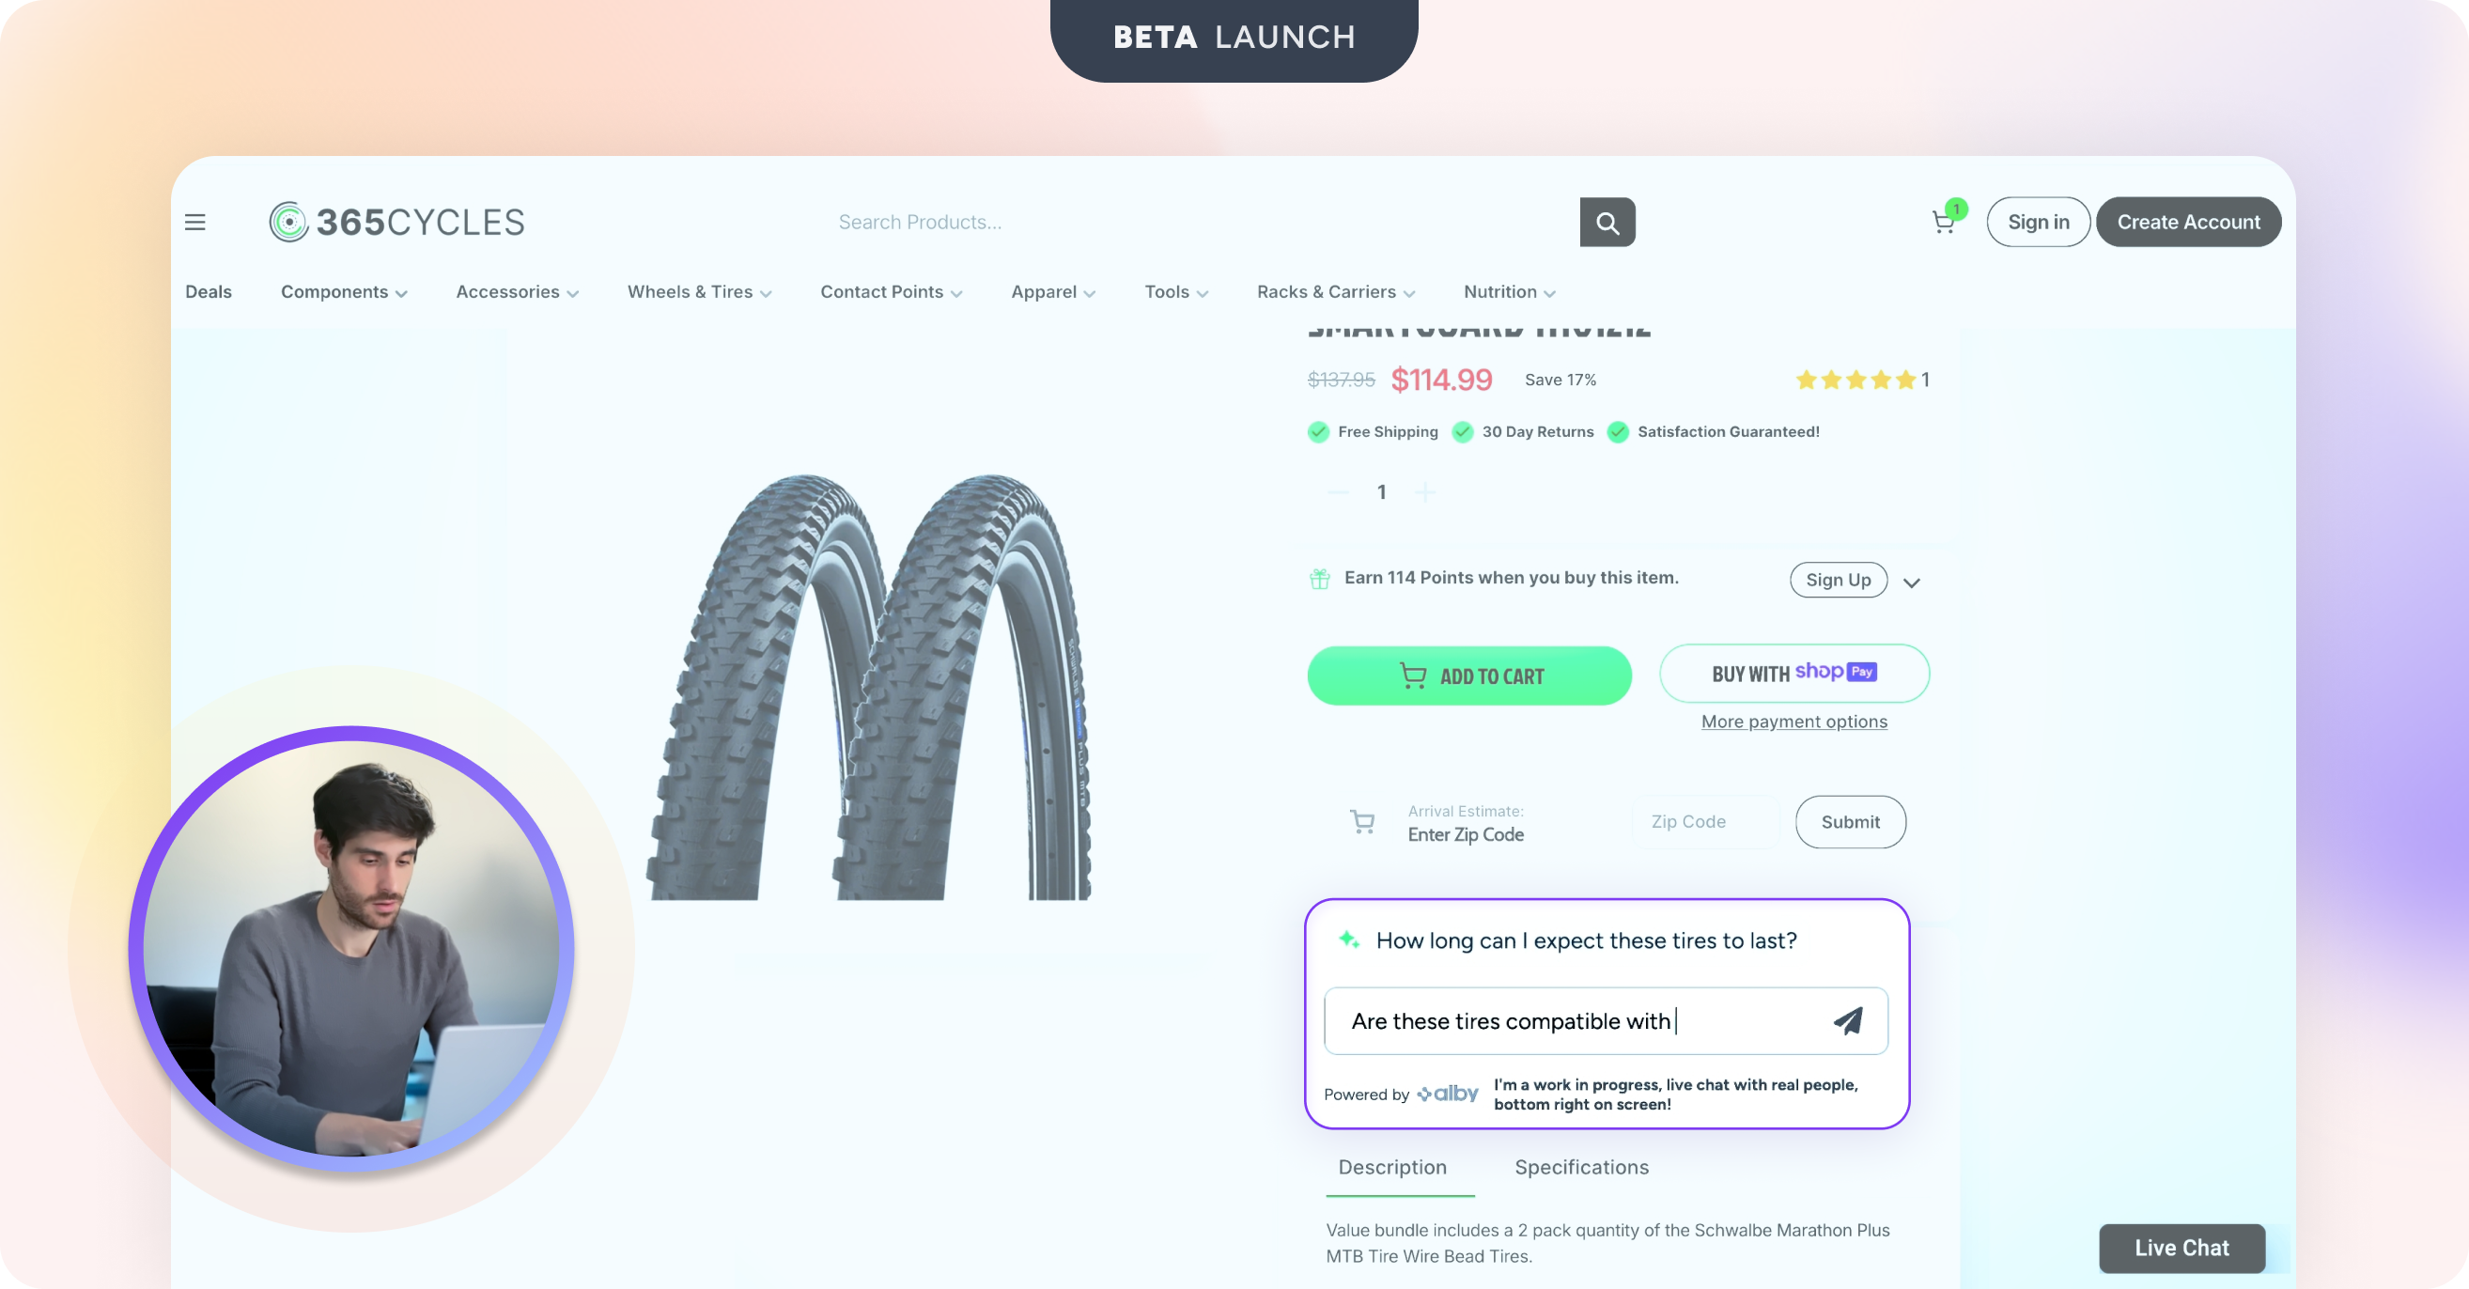Click the send paper-plane icon
This screenshot has width=2469, height=1289.
[1848, 1020]
